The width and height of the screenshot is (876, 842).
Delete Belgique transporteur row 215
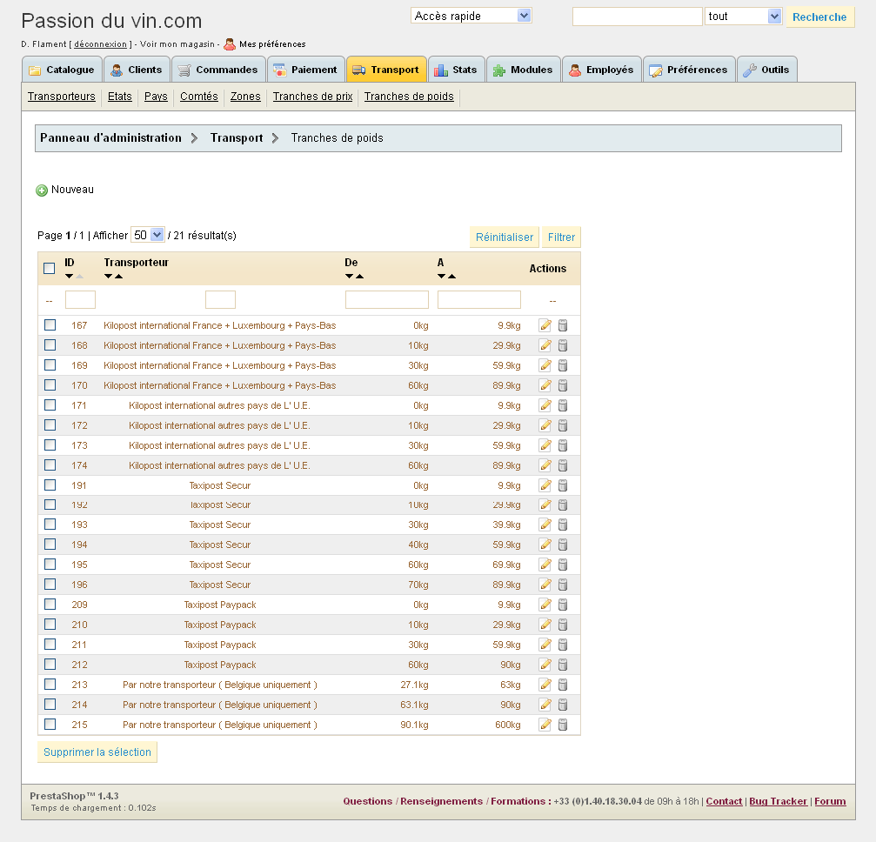pos(563,725)
